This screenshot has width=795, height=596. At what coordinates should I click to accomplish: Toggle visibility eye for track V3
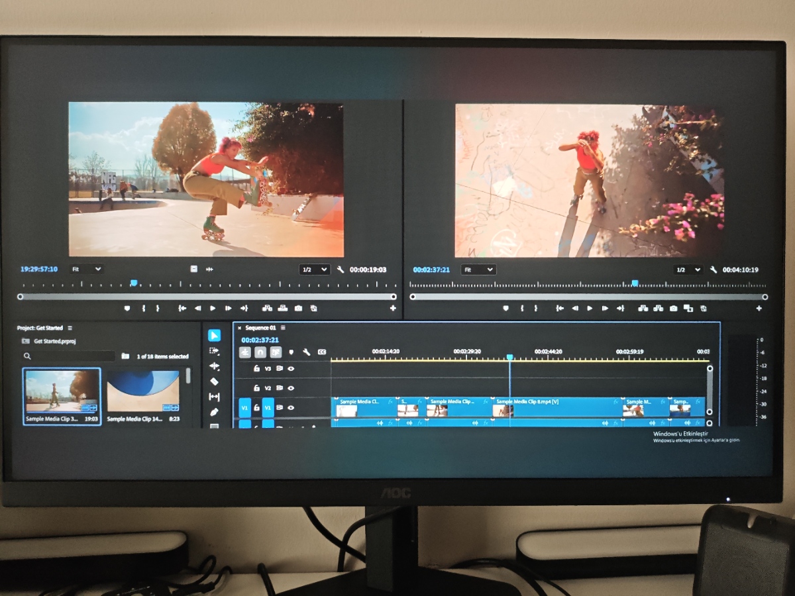(291, 369)
